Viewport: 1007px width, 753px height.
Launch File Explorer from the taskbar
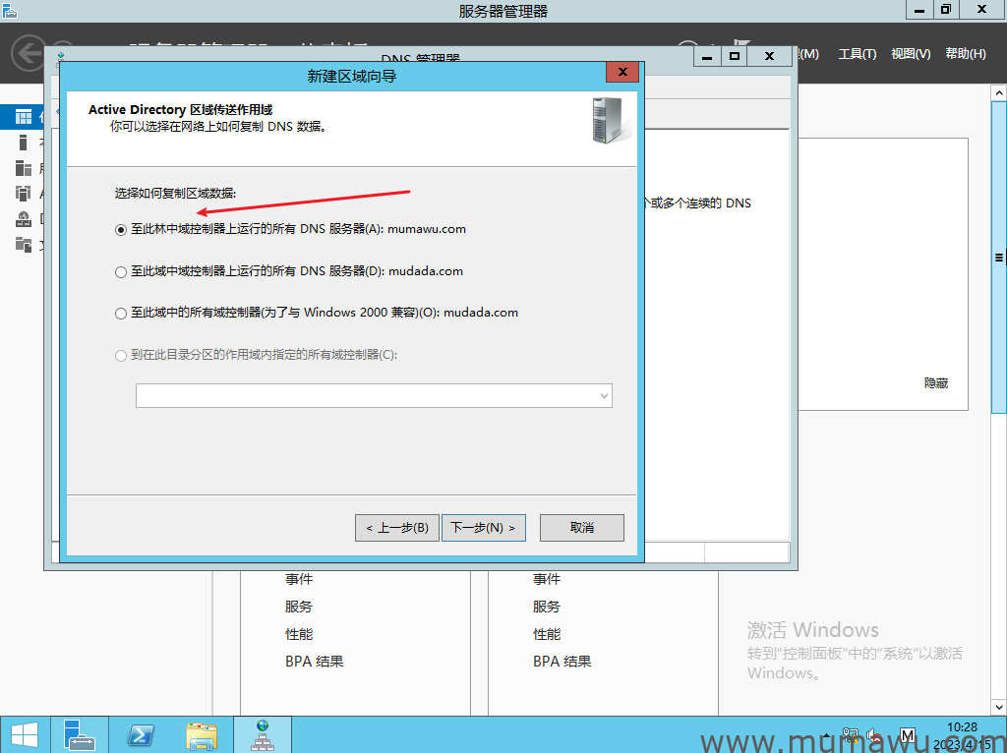202,734
